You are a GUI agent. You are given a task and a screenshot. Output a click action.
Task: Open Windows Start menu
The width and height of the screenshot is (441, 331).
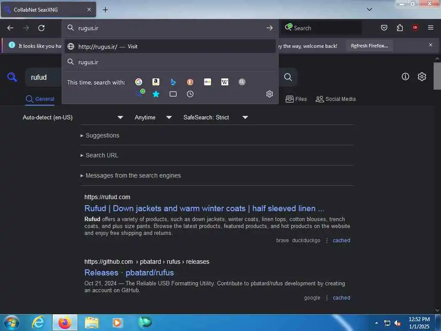[x=12, y=322]
